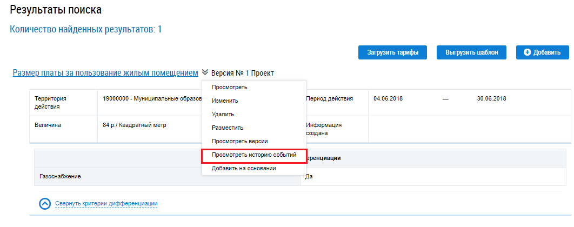The height and width of the screenshot is (227, 574).
Task: Choose Просмотреть from the dropdown menu
Action: coord(230,87)
